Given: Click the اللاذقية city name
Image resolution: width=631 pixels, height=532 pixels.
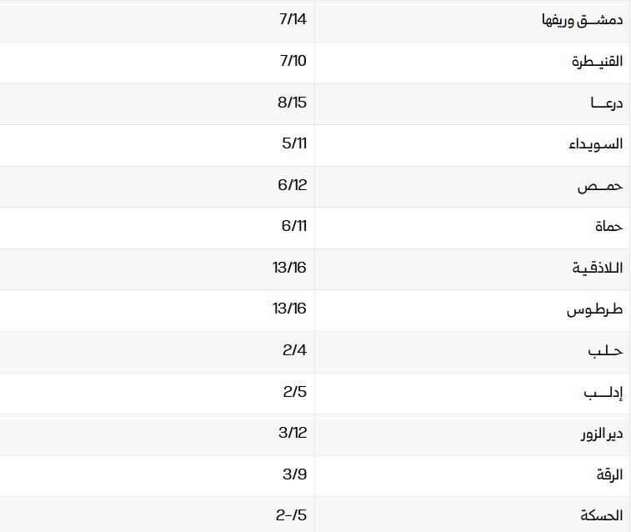Looking at the screenshot, I should point(598,269).
